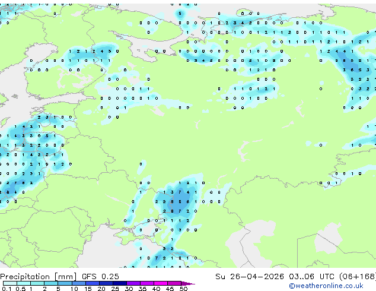Click the '10' legend scale label

point(74,289)
